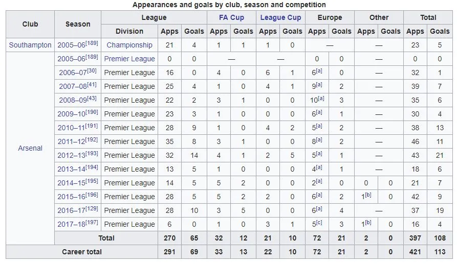Open the Arsenal club link
457x264 pixels.
[30, 148]
